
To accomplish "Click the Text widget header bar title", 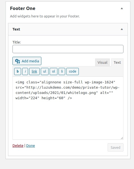I will click(x=16, y=29).
